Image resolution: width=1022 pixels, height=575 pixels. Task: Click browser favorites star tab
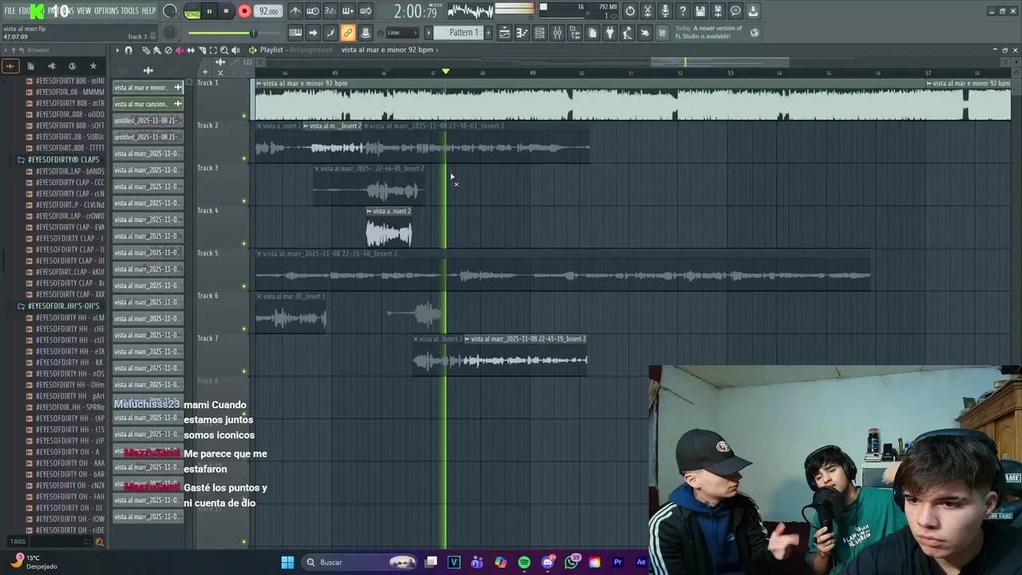pos(93,66)
